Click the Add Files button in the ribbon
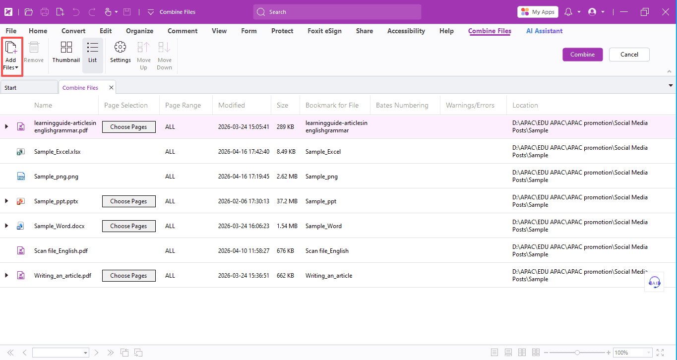Screen dimensions: 677x360 tap(11, 56)
